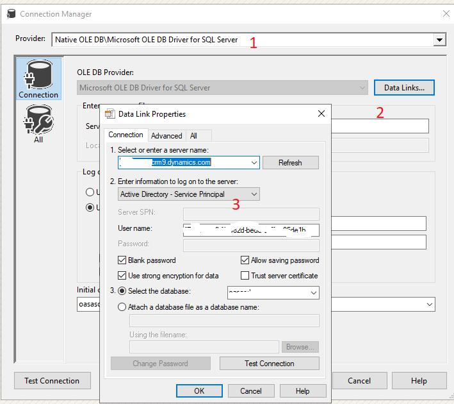Switch to the Advanced tab
Screen dimensions: 454x404
(x=166, y=136)
